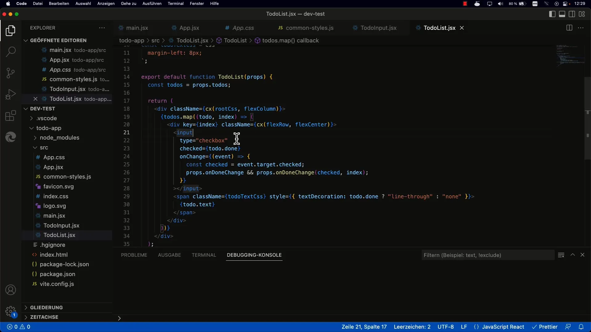
Task: Open the Manage gear icon
Action: [10, 311]
